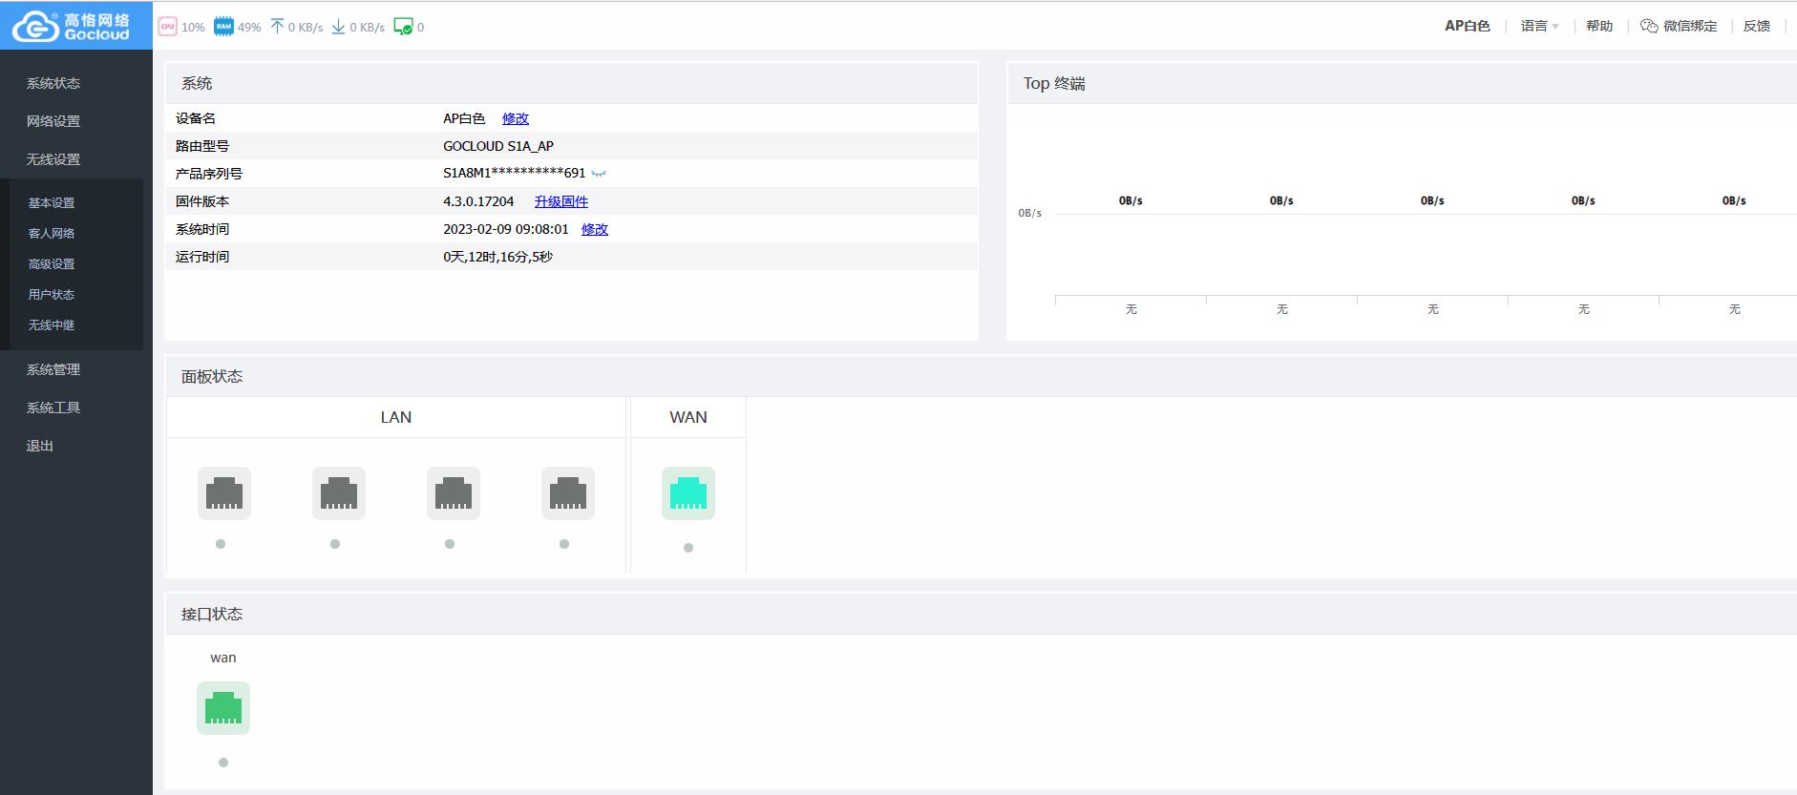
Task: Collapse the 无线设置 sidebar section
Action: tap(53, 159)
